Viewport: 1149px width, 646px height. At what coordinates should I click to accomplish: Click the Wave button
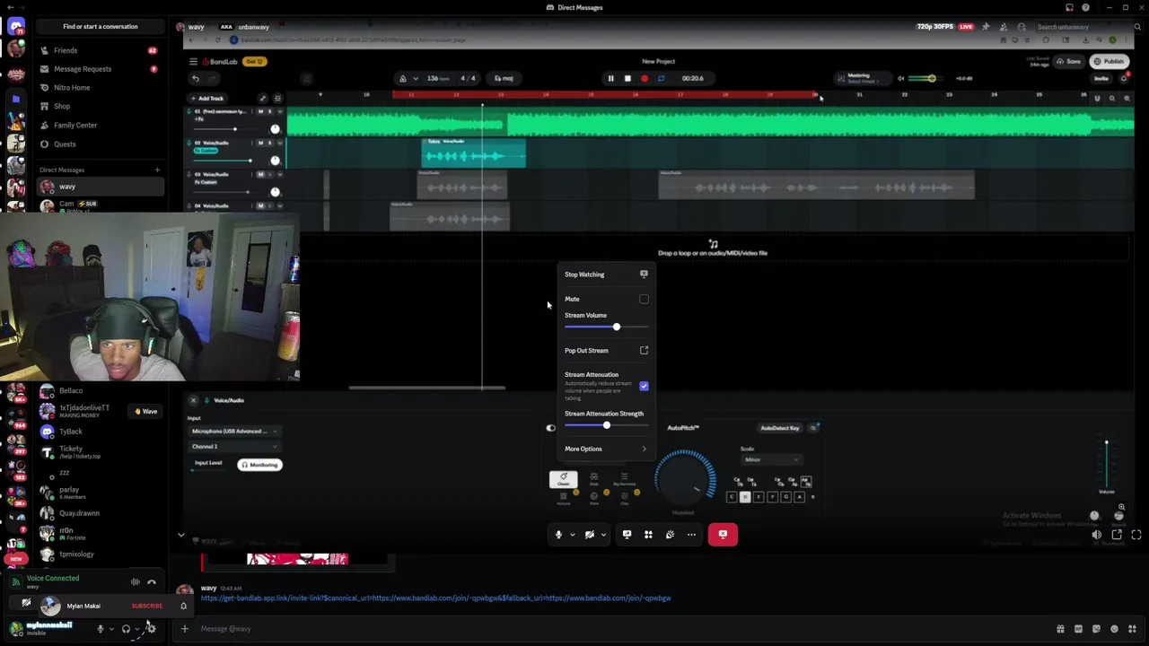pos(145,412)
